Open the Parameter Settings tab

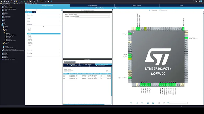pos(76,66)
